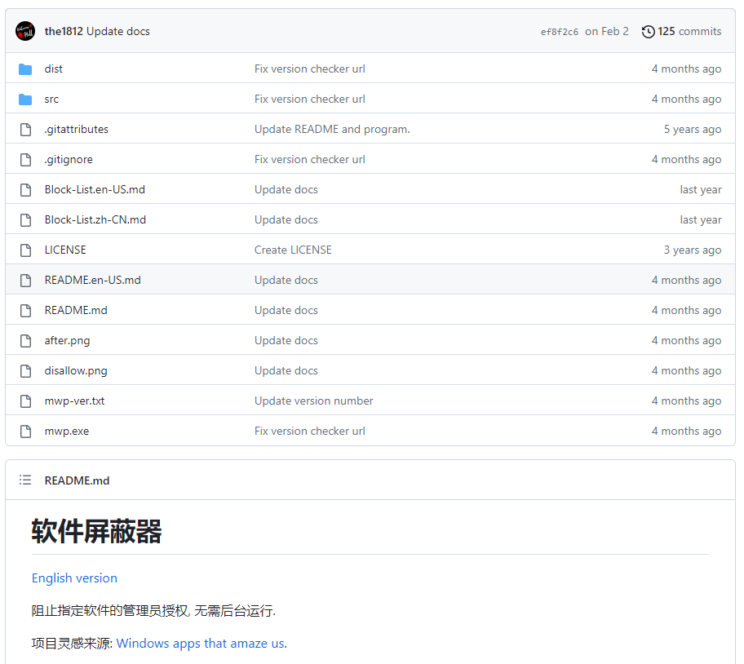The width and height of the screenshot is (744, 664).
Task: Open after.png
Action: 68,341
